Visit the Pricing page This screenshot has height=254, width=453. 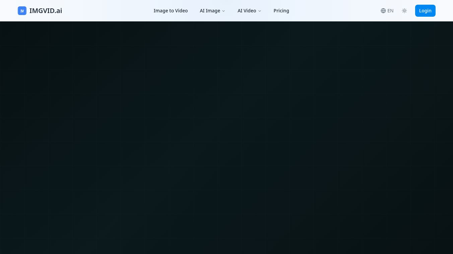point(281,11)
